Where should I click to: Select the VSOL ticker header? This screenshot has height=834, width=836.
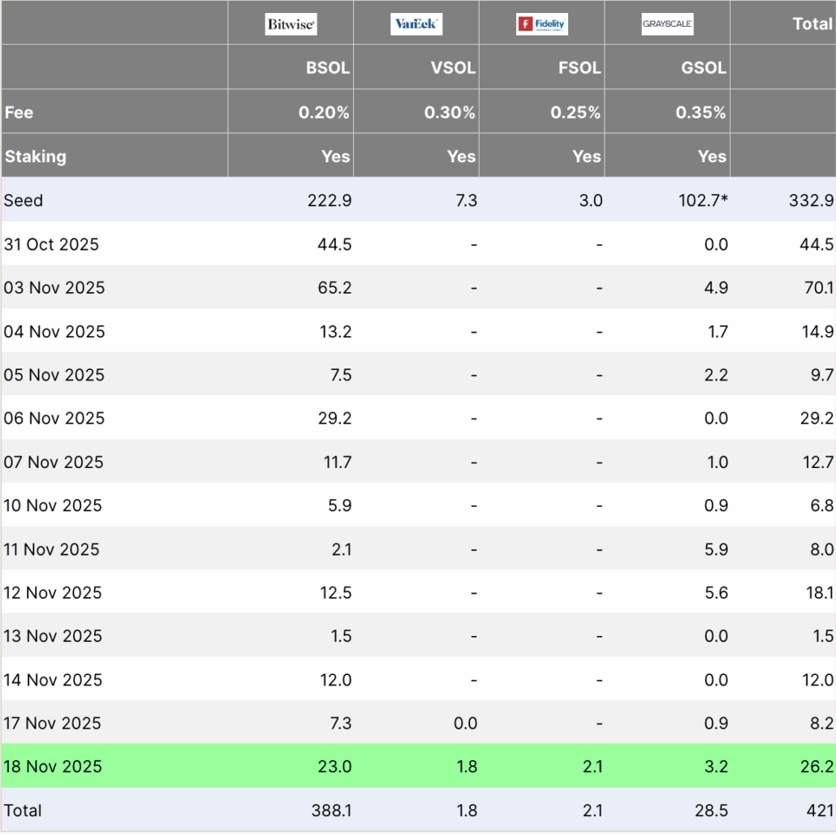click(x=452, y=68)
